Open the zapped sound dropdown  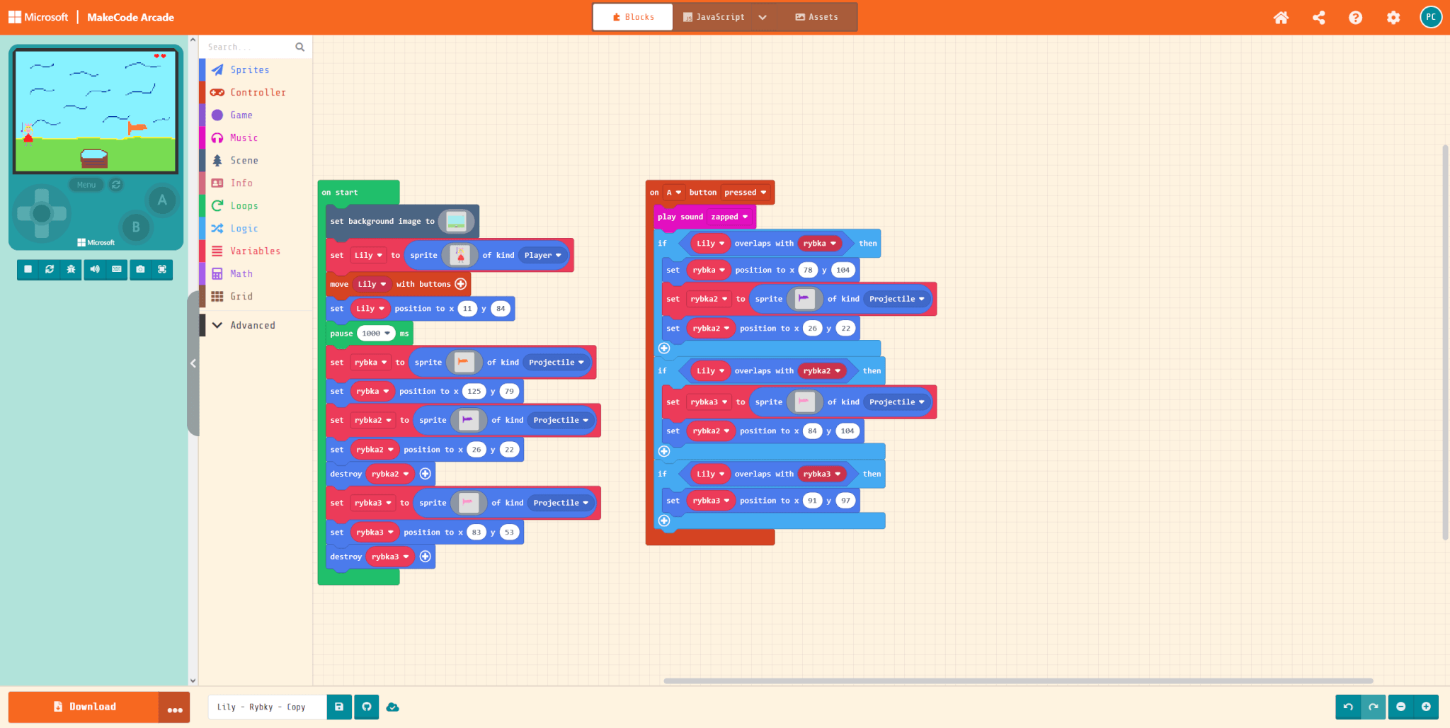729,217
